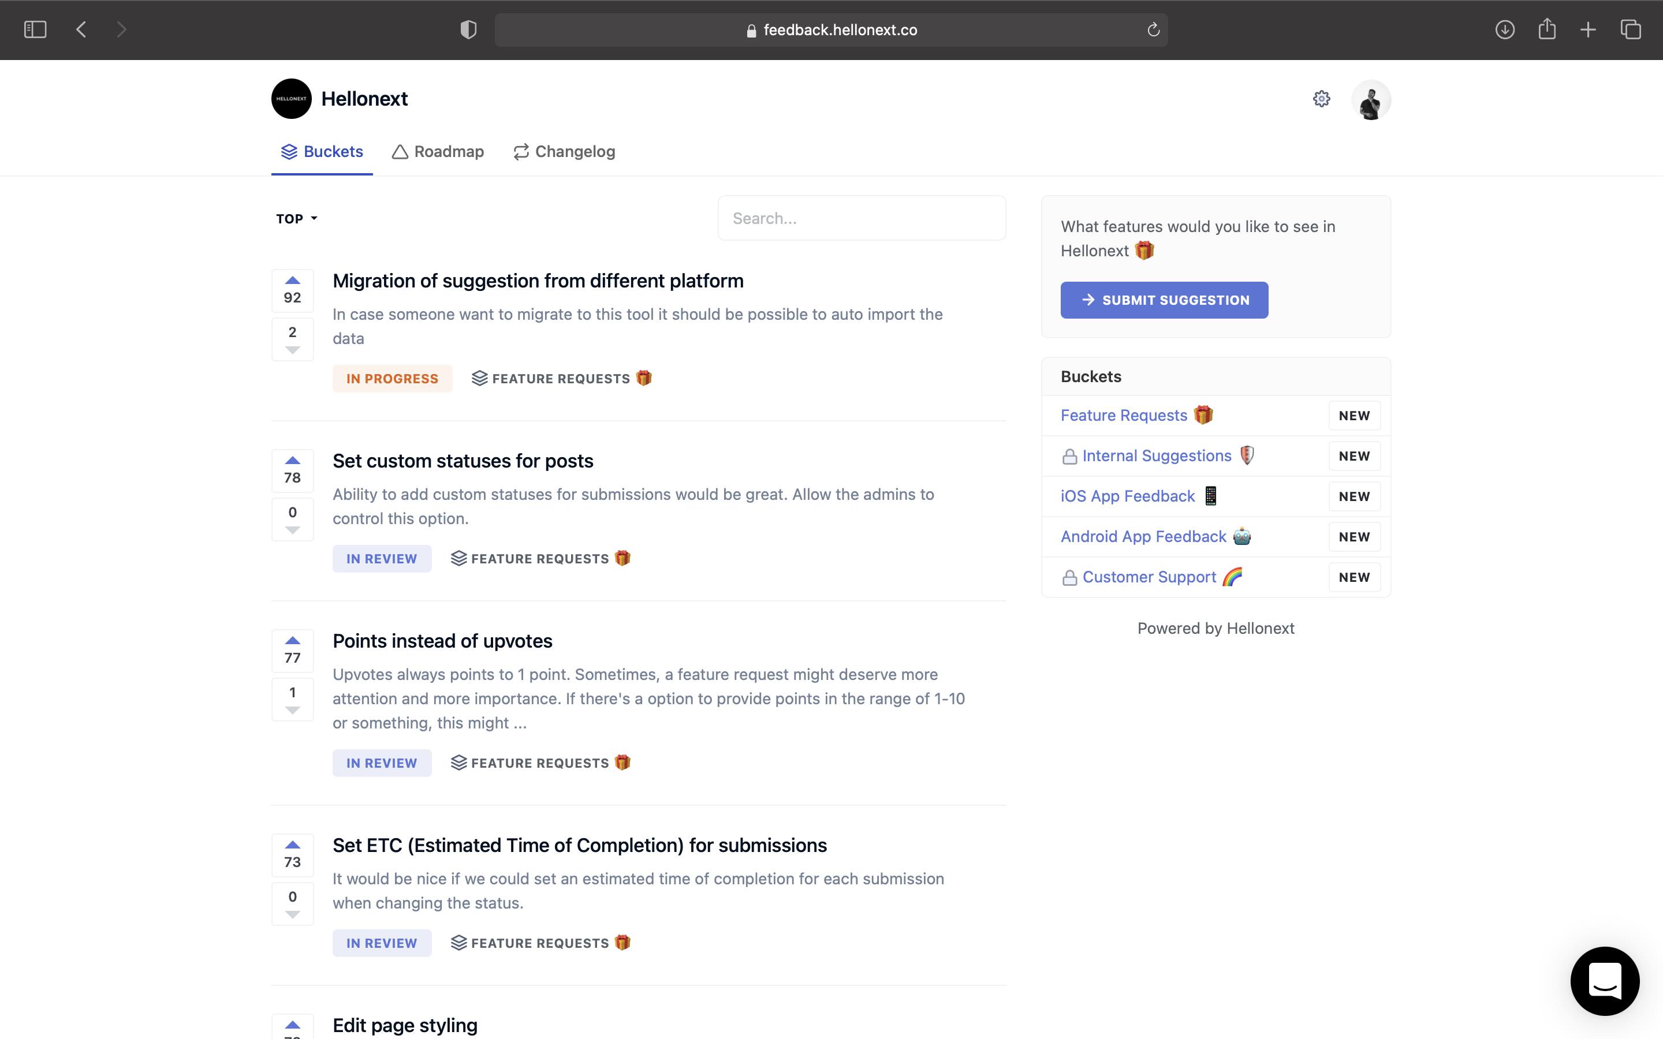Image resolution: width=1663 pixels, height=1039 pixels.
Task: Open the TOP sort dropdown
Action: [x=296, y=219]
